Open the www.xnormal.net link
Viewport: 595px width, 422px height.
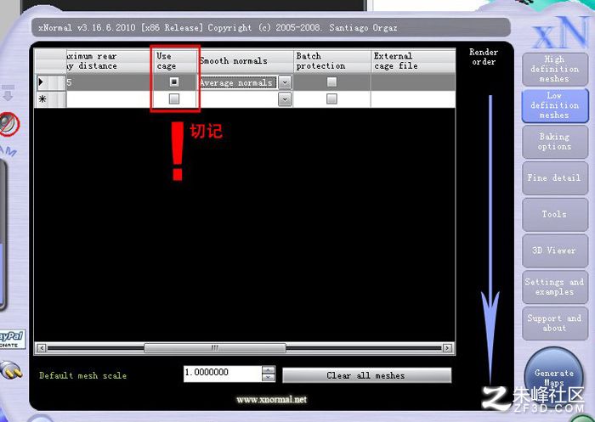(271, 399)
